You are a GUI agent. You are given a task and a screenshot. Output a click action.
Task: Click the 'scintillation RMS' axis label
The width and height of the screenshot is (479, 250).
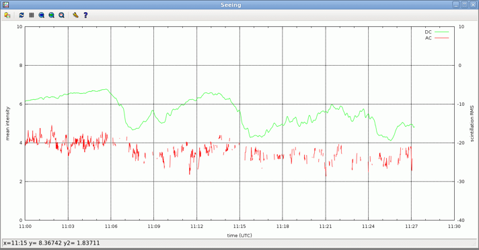(x=472, y=123)
